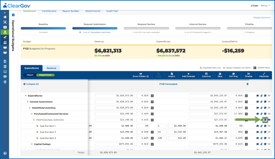The image size is (275, 159).
Task: Click the unit cost field showing $1,332.50
Action: tap(178, 132)
